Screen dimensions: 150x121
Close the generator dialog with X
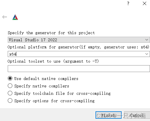point(145,3)
